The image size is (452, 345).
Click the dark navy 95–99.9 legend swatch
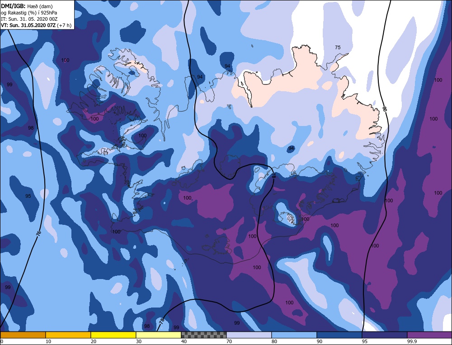(x=385, y=335)
